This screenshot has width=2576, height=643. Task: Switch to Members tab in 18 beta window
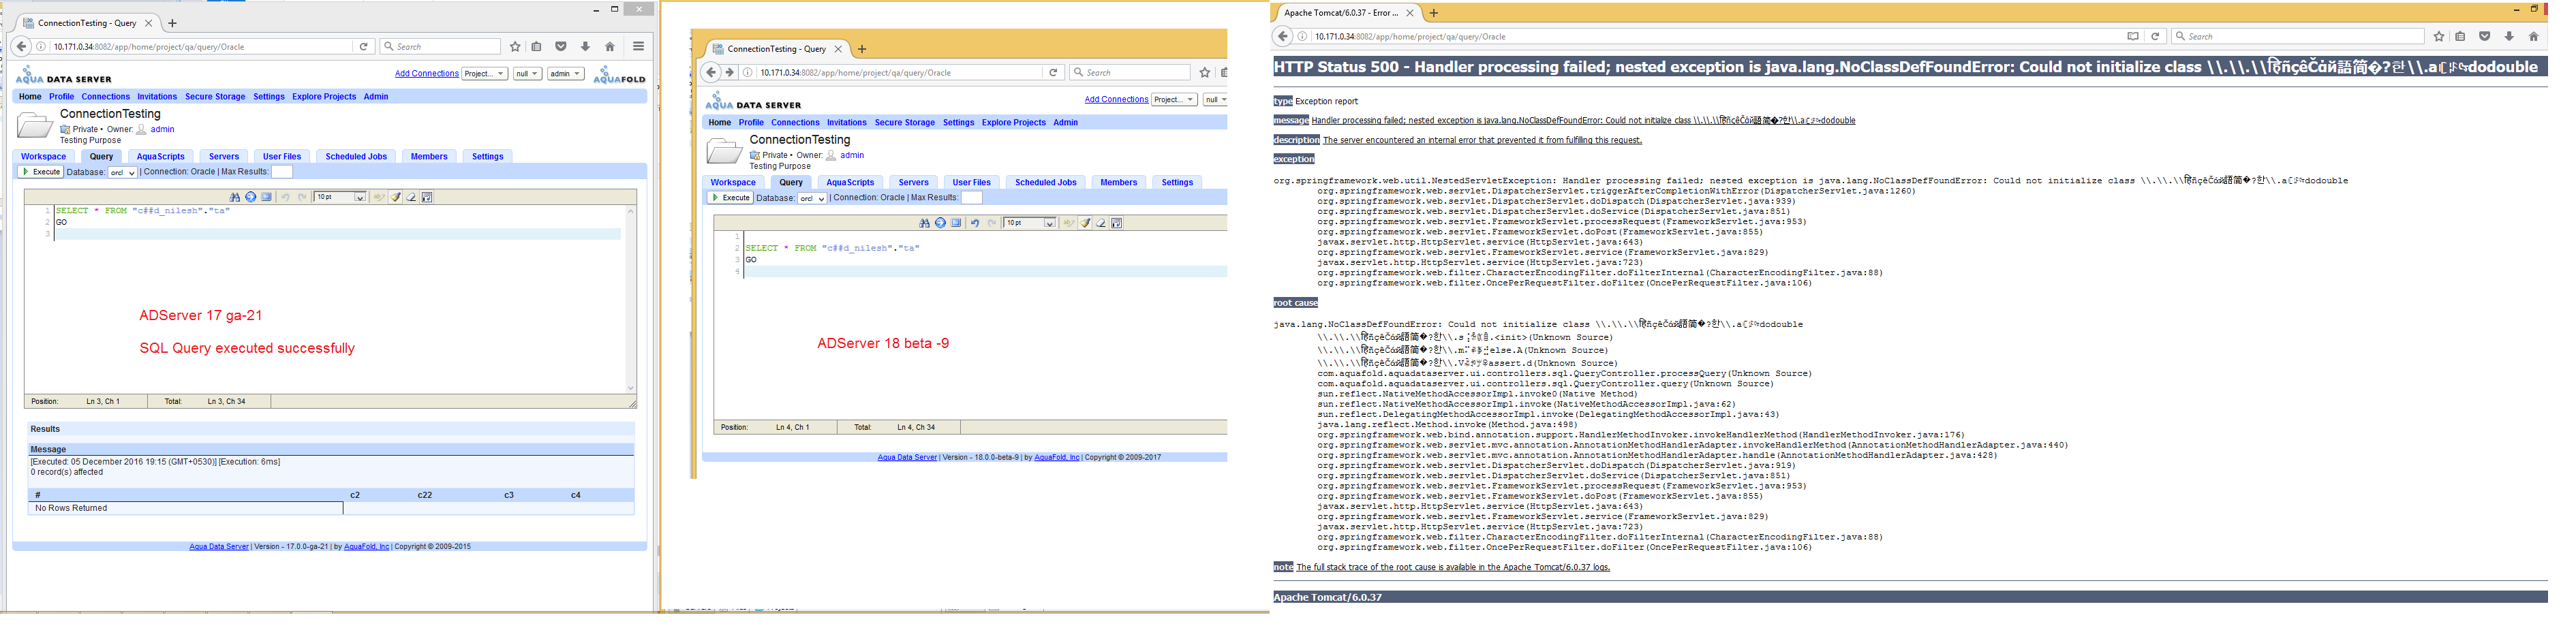[x=1119, y=182]
